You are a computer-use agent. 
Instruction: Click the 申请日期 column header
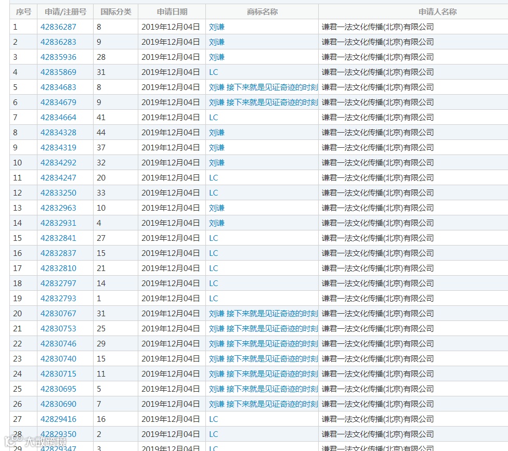tap(172, 12)
